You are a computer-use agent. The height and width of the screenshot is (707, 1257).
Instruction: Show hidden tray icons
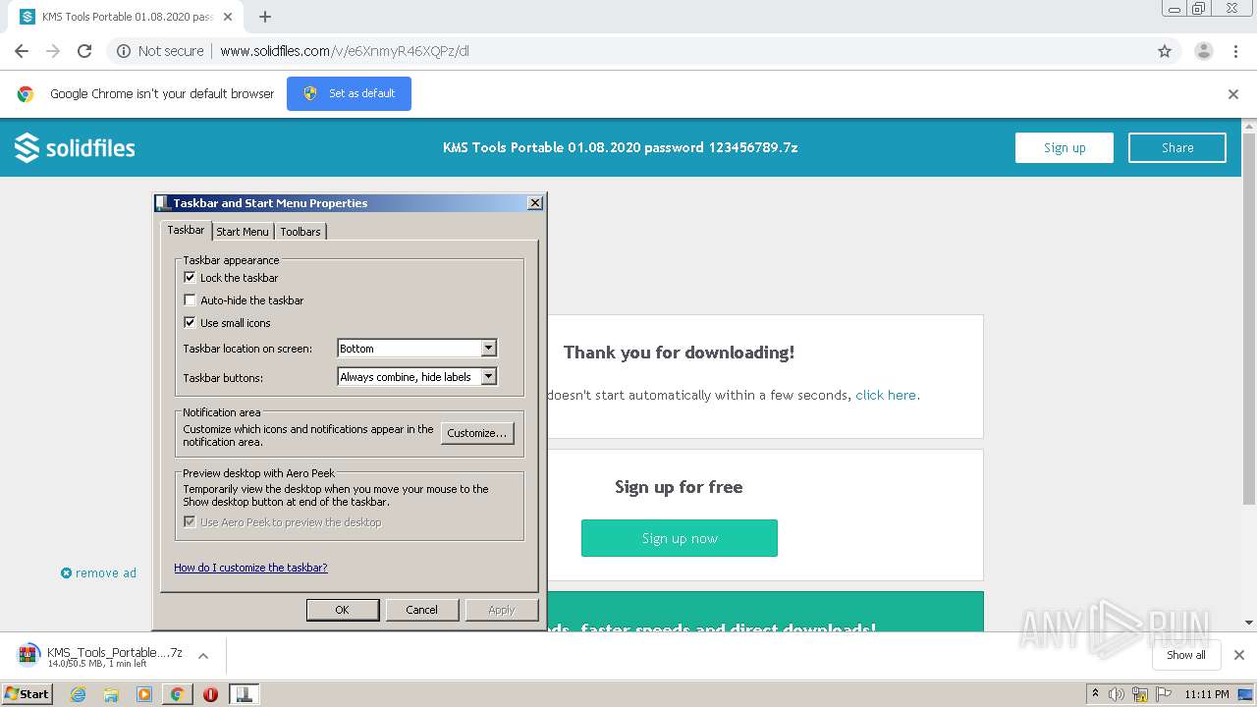pyautogui.click(x=1095, y=694)
